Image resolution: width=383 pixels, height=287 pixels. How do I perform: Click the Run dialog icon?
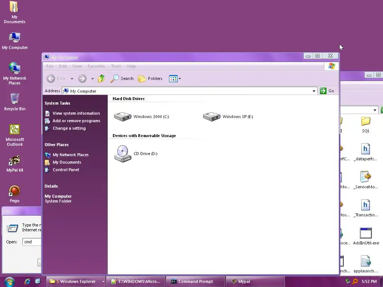point(12,228)
